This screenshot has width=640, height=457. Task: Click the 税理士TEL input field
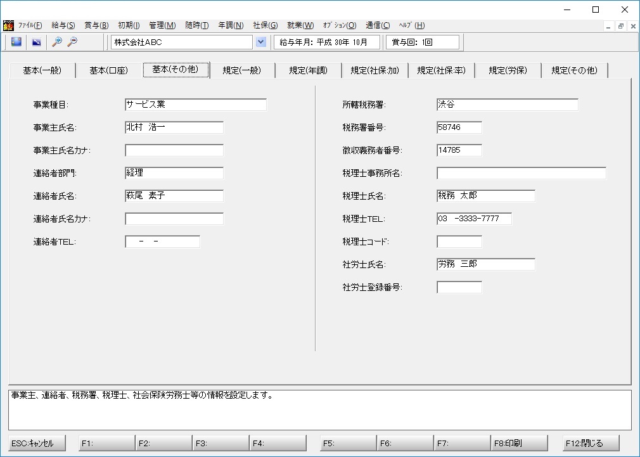click(x=474, y=219)
